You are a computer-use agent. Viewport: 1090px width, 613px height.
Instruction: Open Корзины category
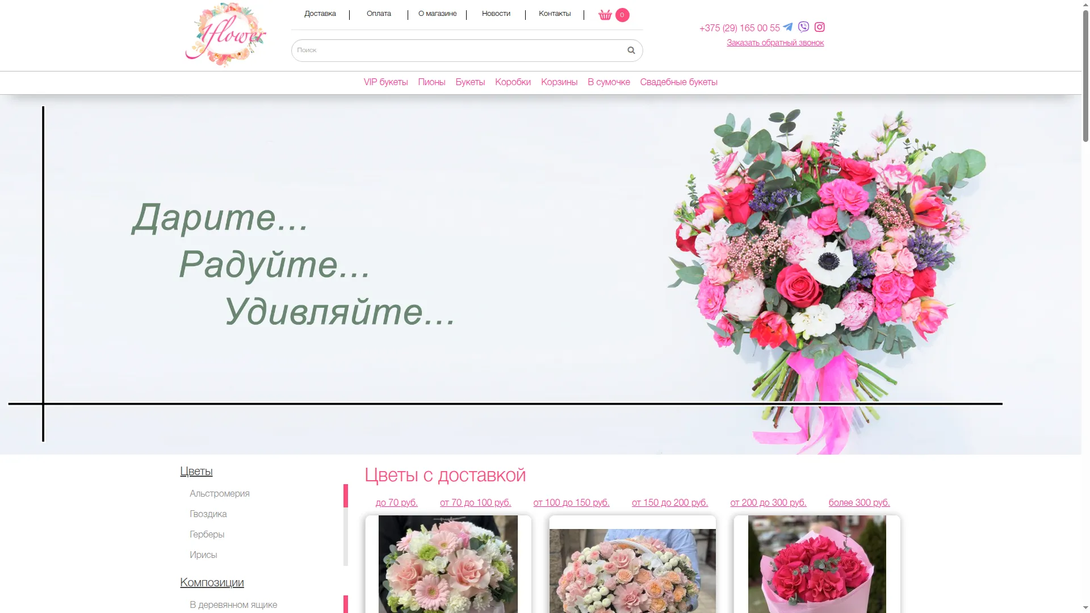point(559,82)
